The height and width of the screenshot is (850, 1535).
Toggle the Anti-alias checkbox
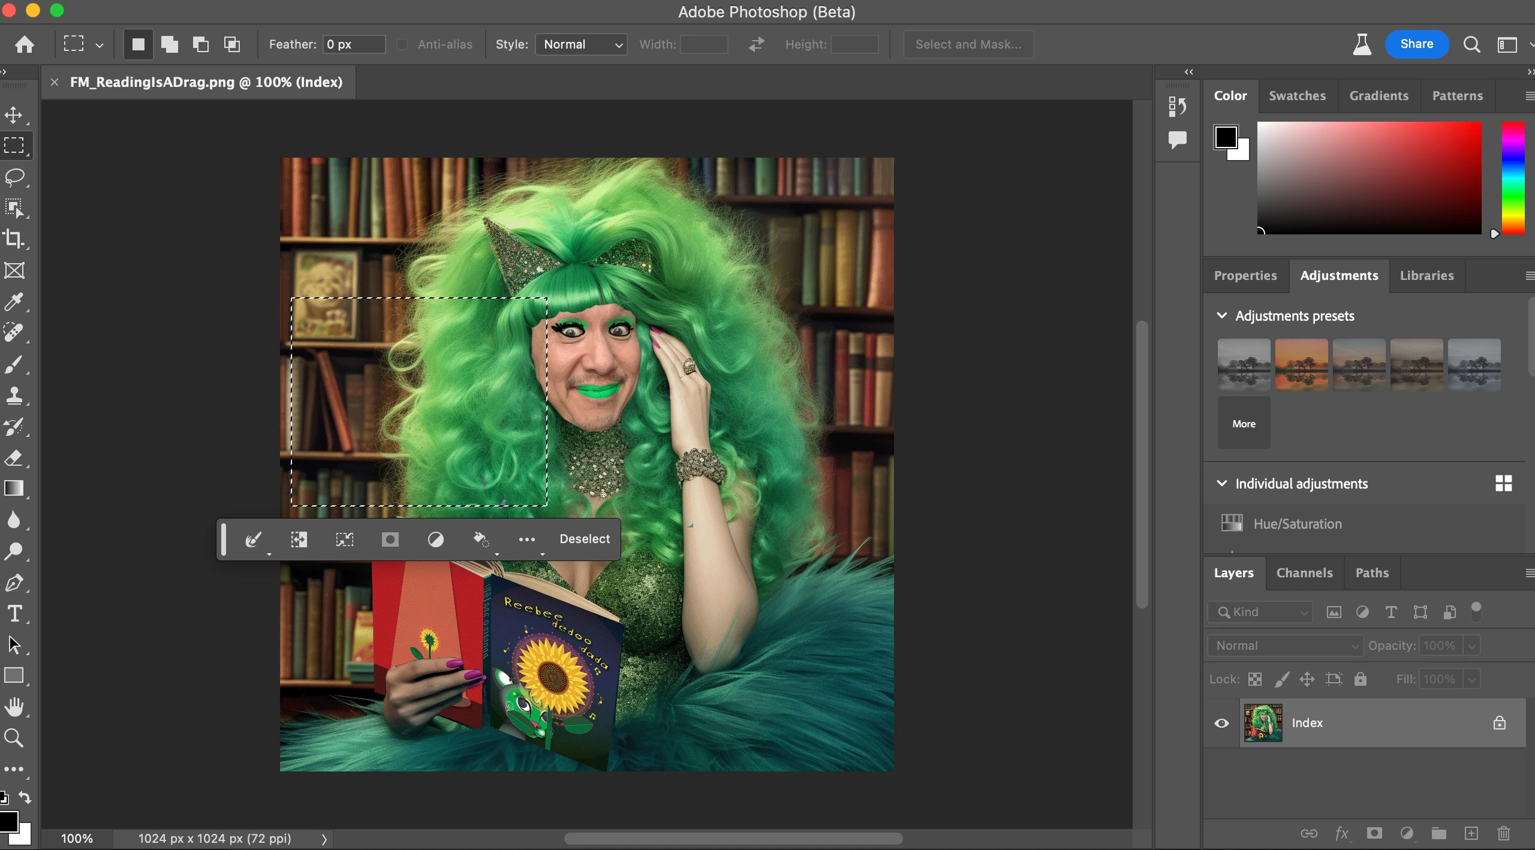(x=402, y=44)
